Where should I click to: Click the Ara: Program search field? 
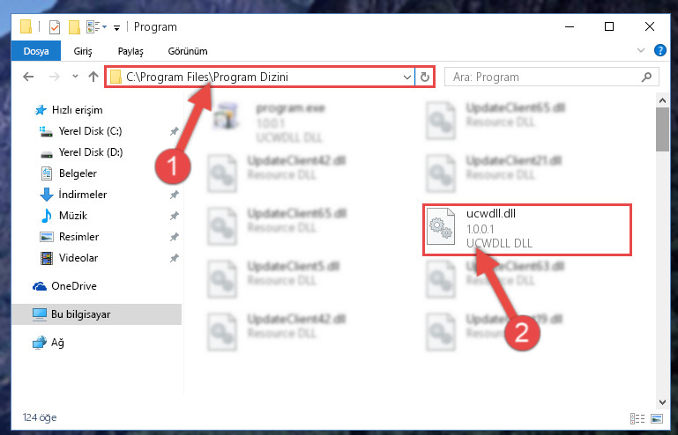551,77
